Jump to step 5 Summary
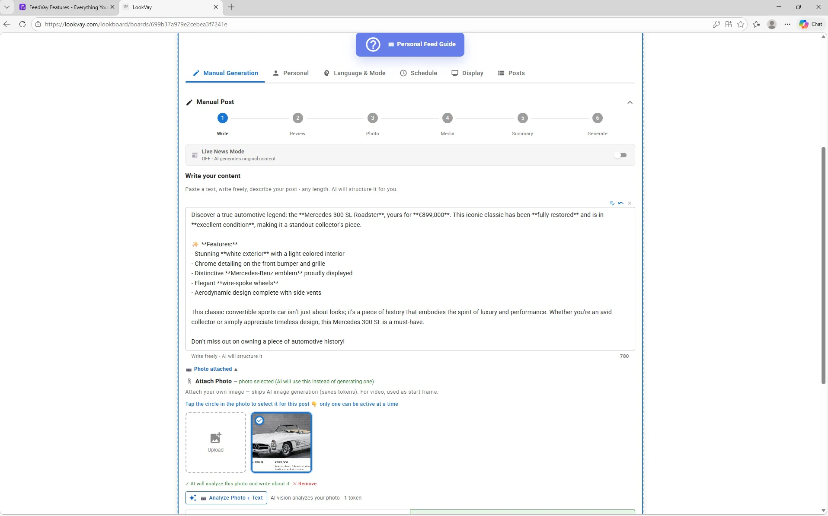 click(x=522, y=118)
